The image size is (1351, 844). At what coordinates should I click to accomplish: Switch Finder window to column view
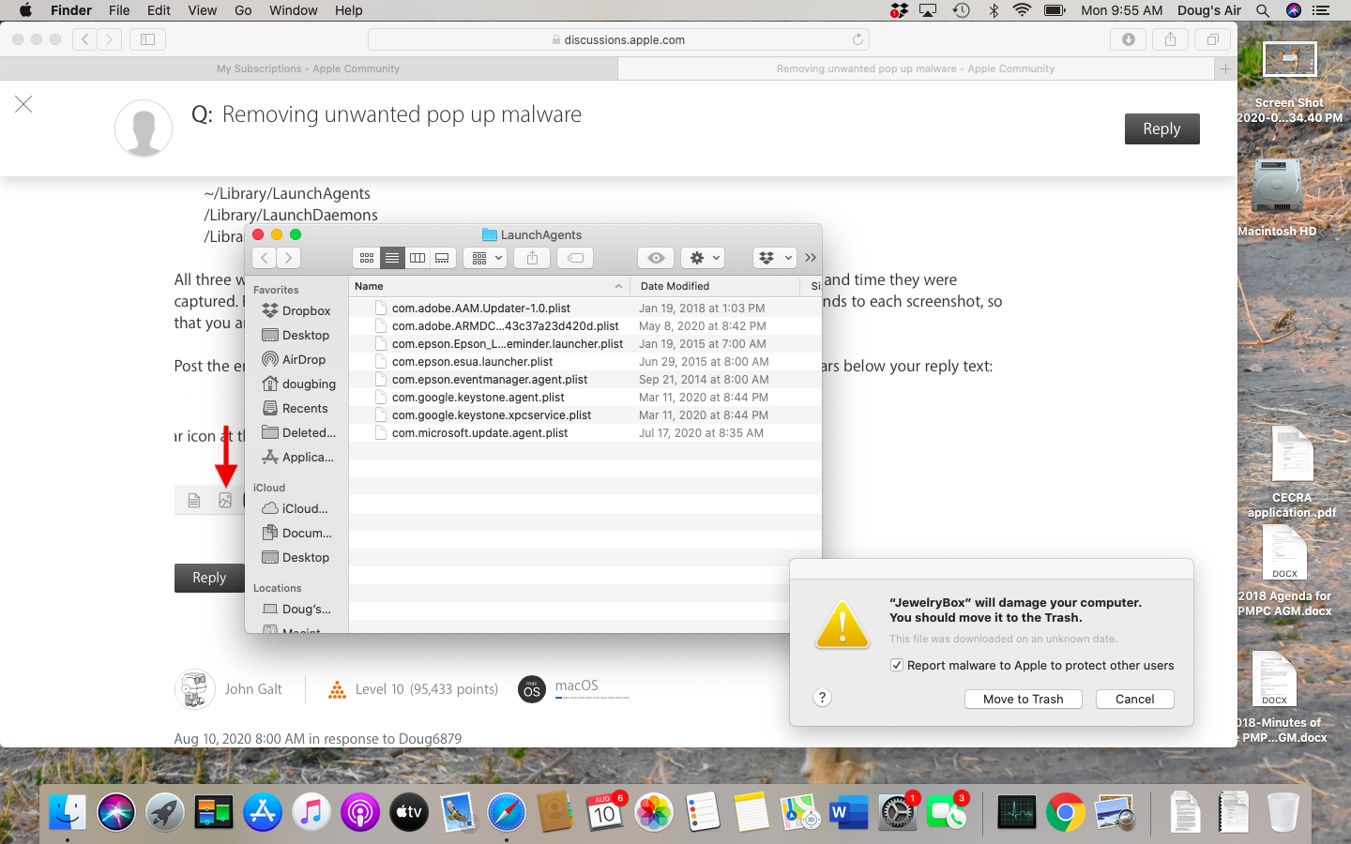click(417, 258)
